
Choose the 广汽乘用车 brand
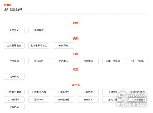(14, 100)
